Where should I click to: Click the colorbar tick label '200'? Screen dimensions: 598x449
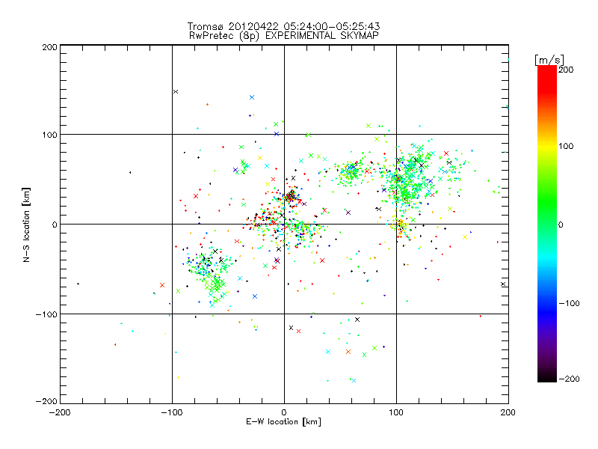[x=566, y=70]
